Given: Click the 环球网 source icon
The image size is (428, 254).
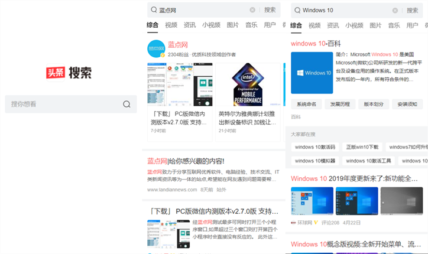Looking at the screenshot, I should click(x=294, y=223).
